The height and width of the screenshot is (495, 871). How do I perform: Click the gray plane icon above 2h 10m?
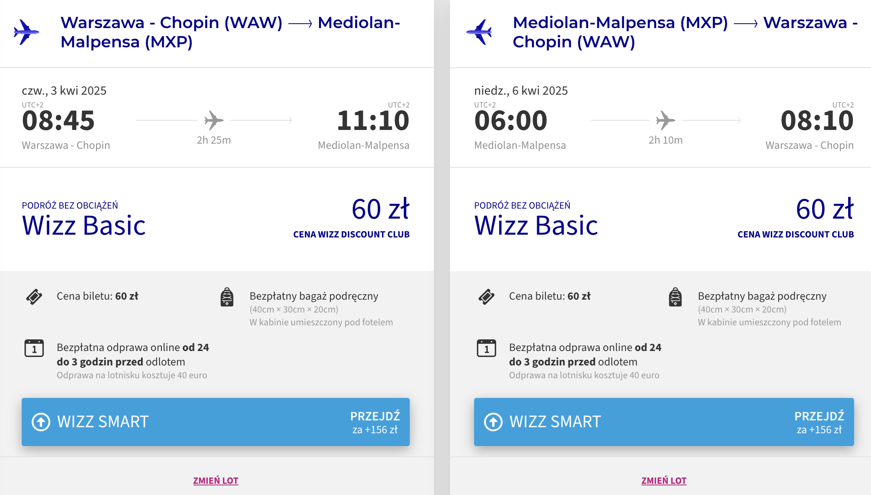666,120
